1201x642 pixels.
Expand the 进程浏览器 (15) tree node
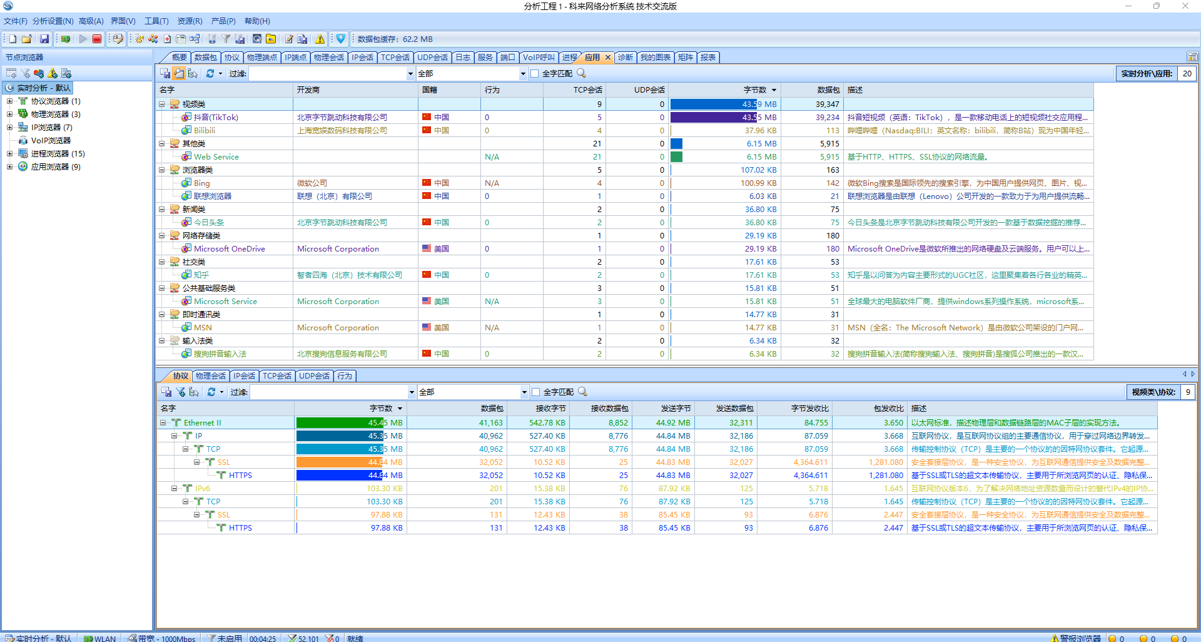9,153
